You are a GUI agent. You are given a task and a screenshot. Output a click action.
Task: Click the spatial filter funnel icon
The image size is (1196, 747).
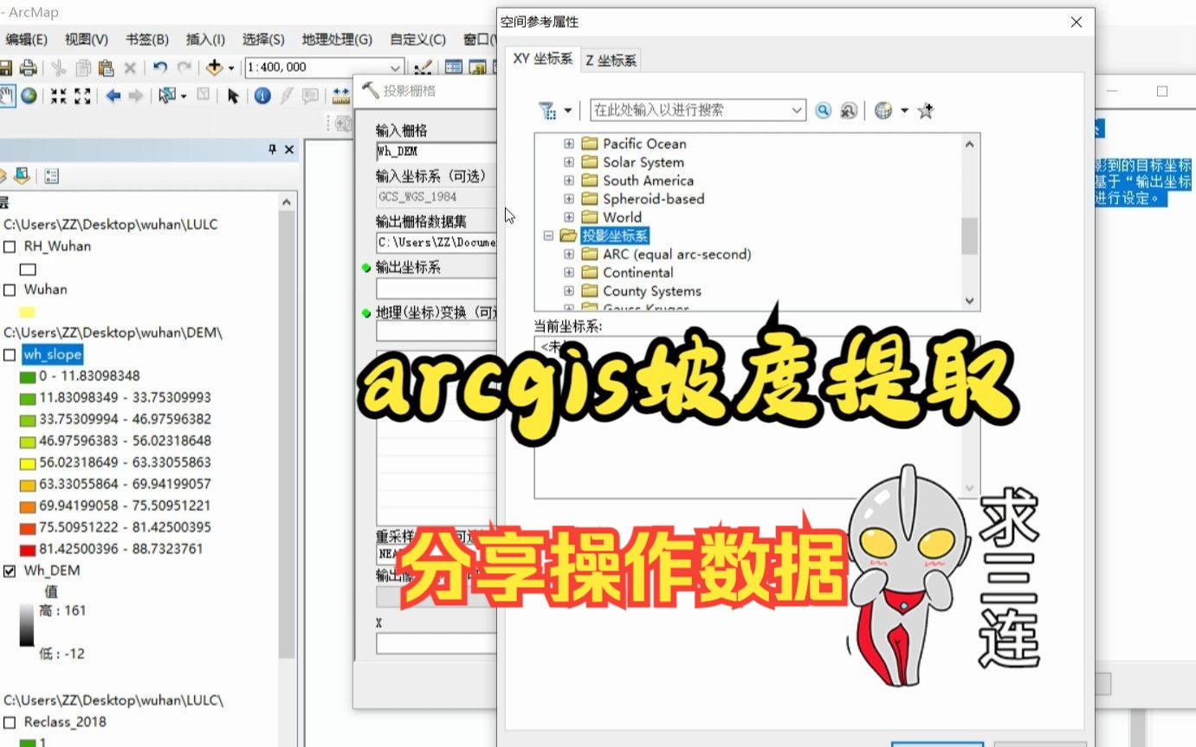coord(546,110)
